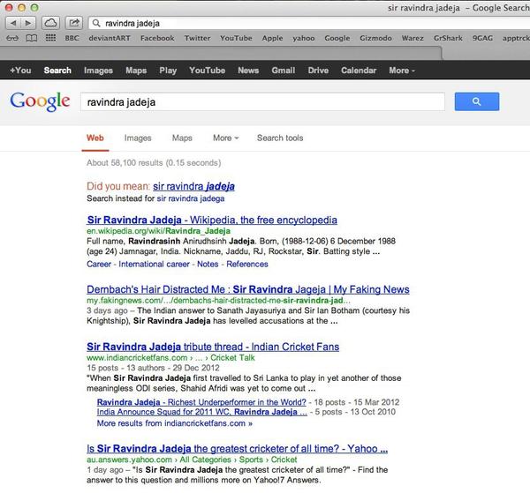This screenshot has width=530, height=493.
Task: Open the International career sitelink
Action: point(154,264)
